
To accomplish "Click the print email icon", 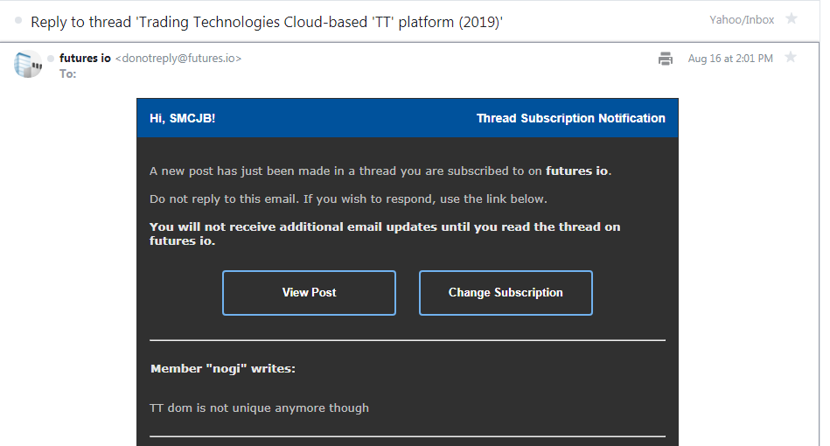I will pyautogui.click(x=666, y=59).
